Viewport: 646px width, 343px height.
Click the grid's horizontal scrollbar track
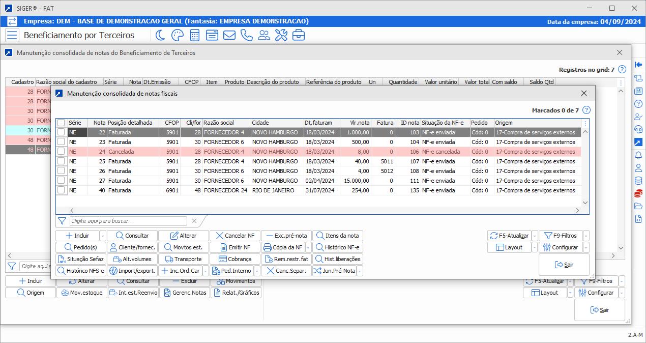[x=326, y=210]
